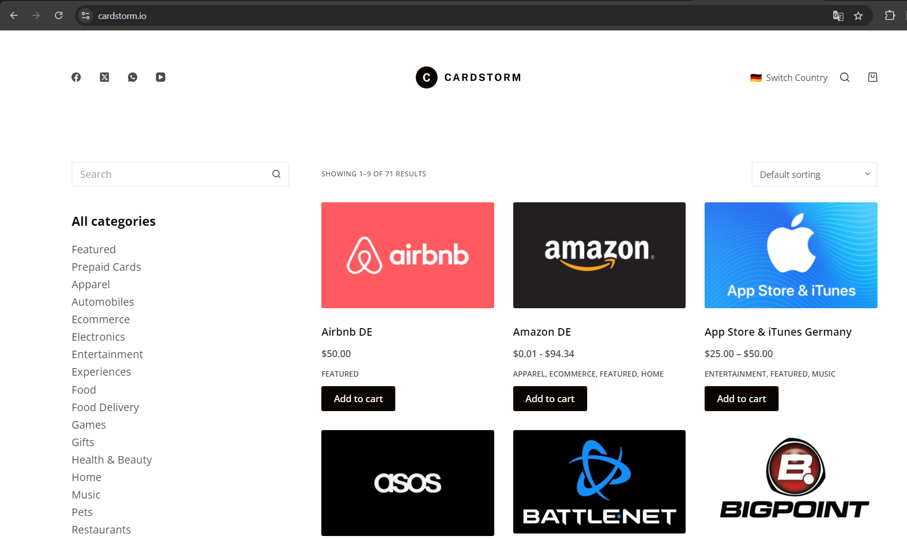Add Airbnb DE to cart
Screen dimensions: 907x539
coord(358,399)
